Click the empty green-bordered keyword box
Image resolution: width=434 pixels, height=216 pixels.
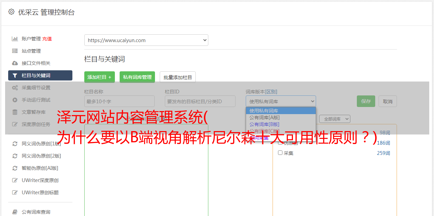coord(146,170)
